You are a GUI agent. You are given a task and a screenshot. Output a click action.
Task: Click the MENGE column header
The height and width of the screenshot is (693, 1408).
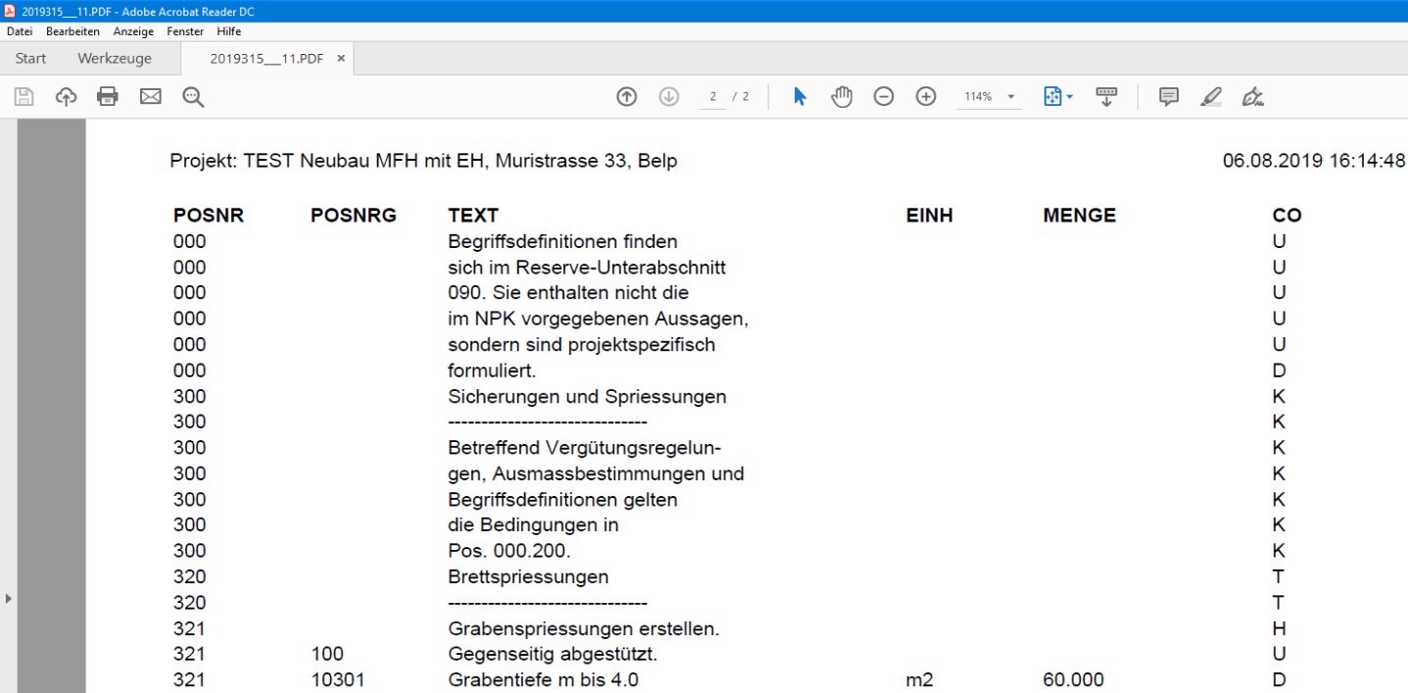1080,216
